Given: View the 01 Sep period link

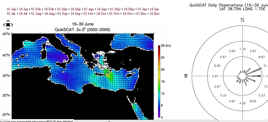Looking at the screenshot, I should [x=62, y=14].
